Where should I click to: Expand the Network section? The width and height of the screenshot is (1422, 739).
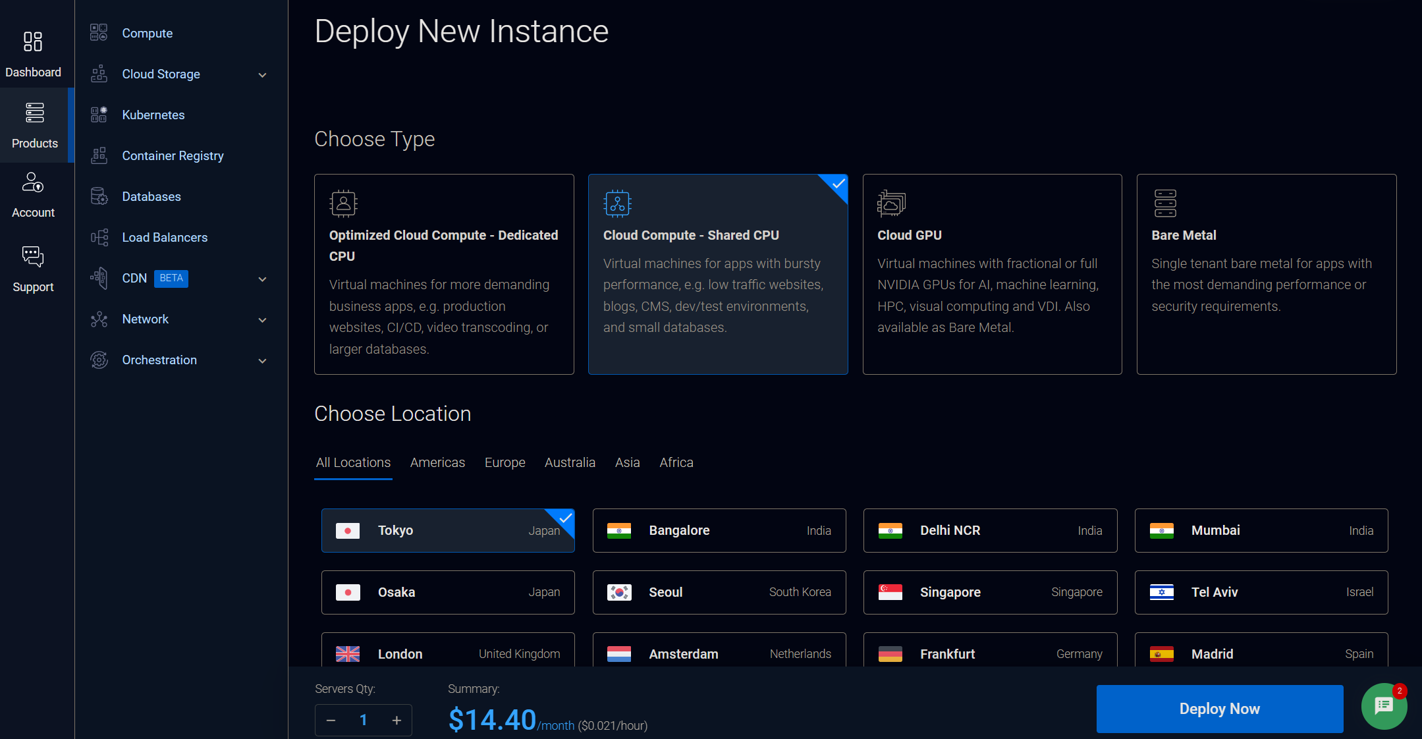coord(261,319)
